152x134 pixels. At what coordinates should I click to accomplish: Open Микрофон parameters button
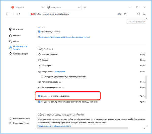pyautogui.click(x=143, y=66)
